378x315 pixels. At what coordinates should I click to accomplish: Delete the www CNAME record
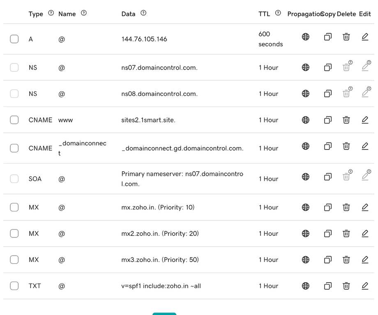coord(346,120)
